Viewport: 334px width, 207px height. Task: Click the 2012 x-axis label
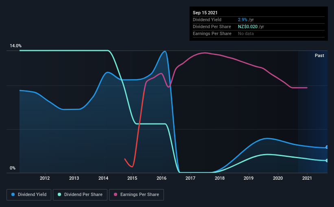pos(45,178)
